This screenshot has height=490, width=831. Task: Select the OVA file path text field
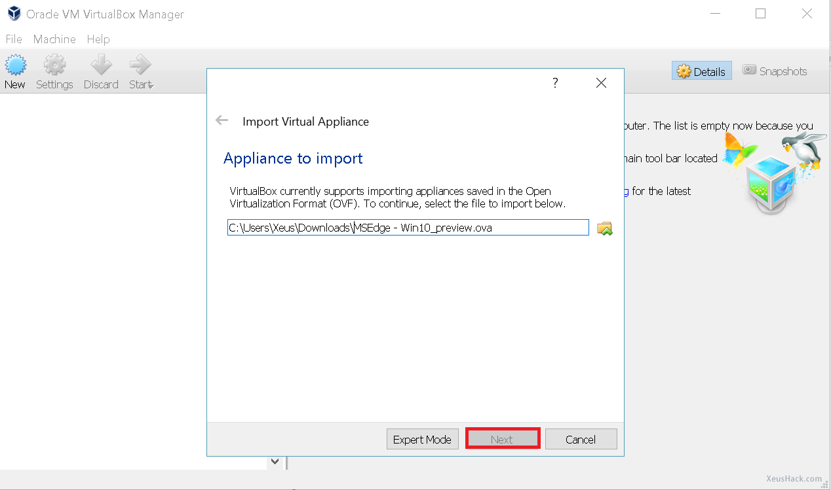(406, 227)
